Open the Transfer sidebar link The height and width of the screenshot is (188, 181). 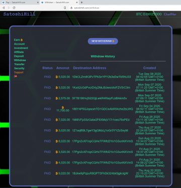click(x=19, y=64)
